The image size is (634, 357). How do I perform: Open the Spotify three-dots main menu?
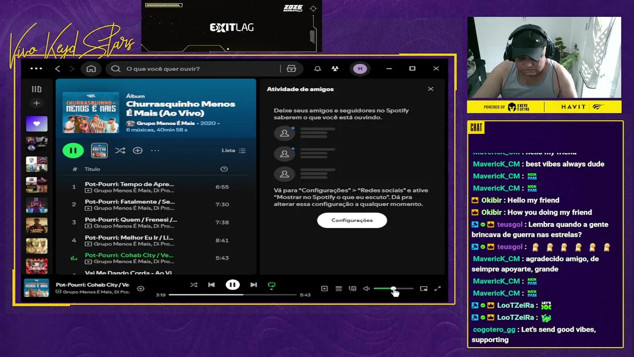(x=36, y=68)
